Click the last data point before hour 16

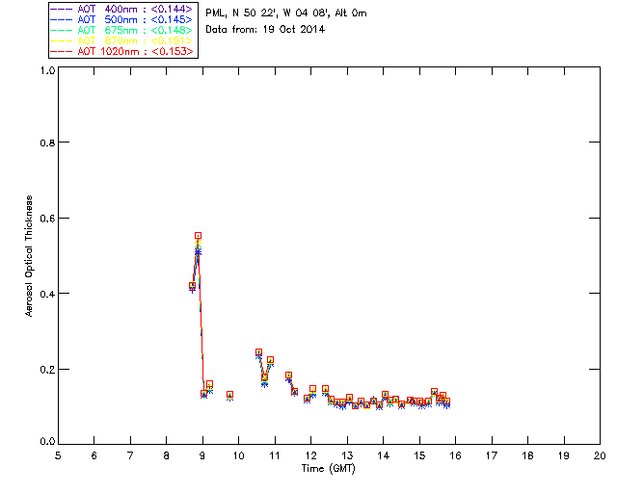pyautogui.click(x=446, y=402)
